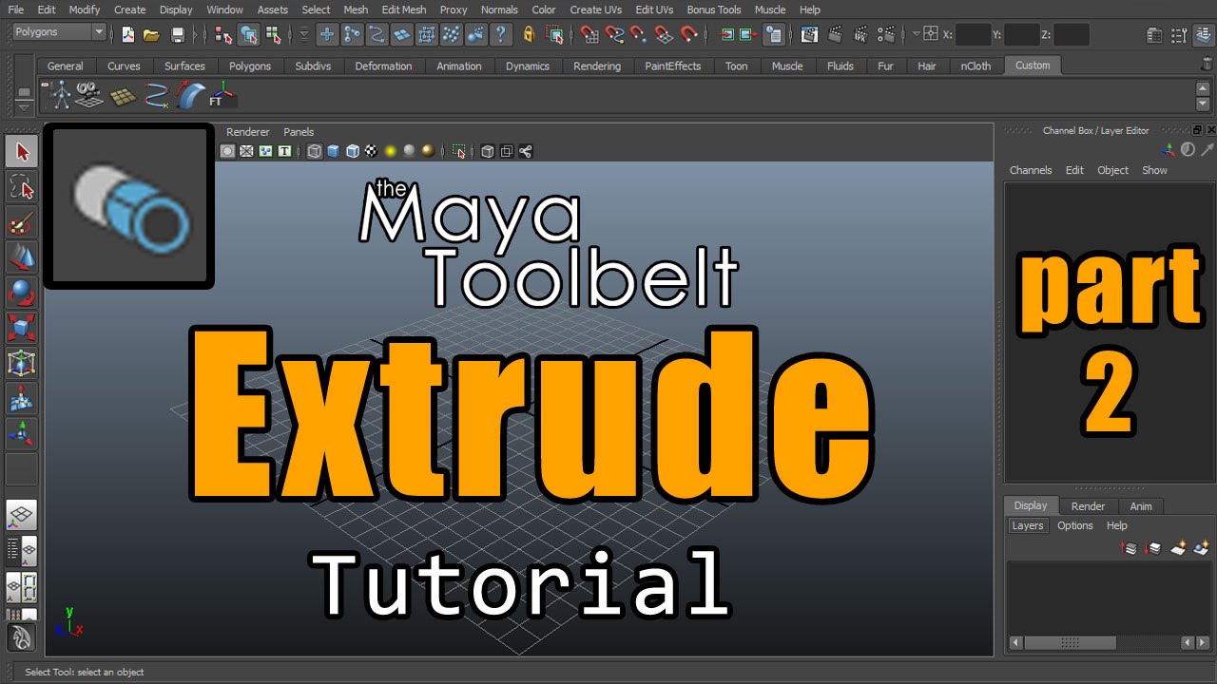Viewport: 1217px width, 684px height.
Task: Click the question mark selection mask
Action: pos(501,34)
